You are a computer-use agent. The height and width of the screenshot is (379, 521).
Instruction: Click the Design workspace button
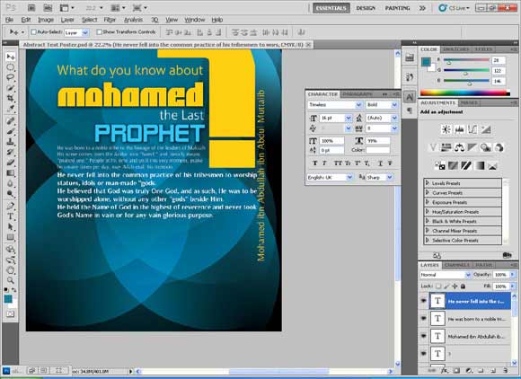[366, 8]
